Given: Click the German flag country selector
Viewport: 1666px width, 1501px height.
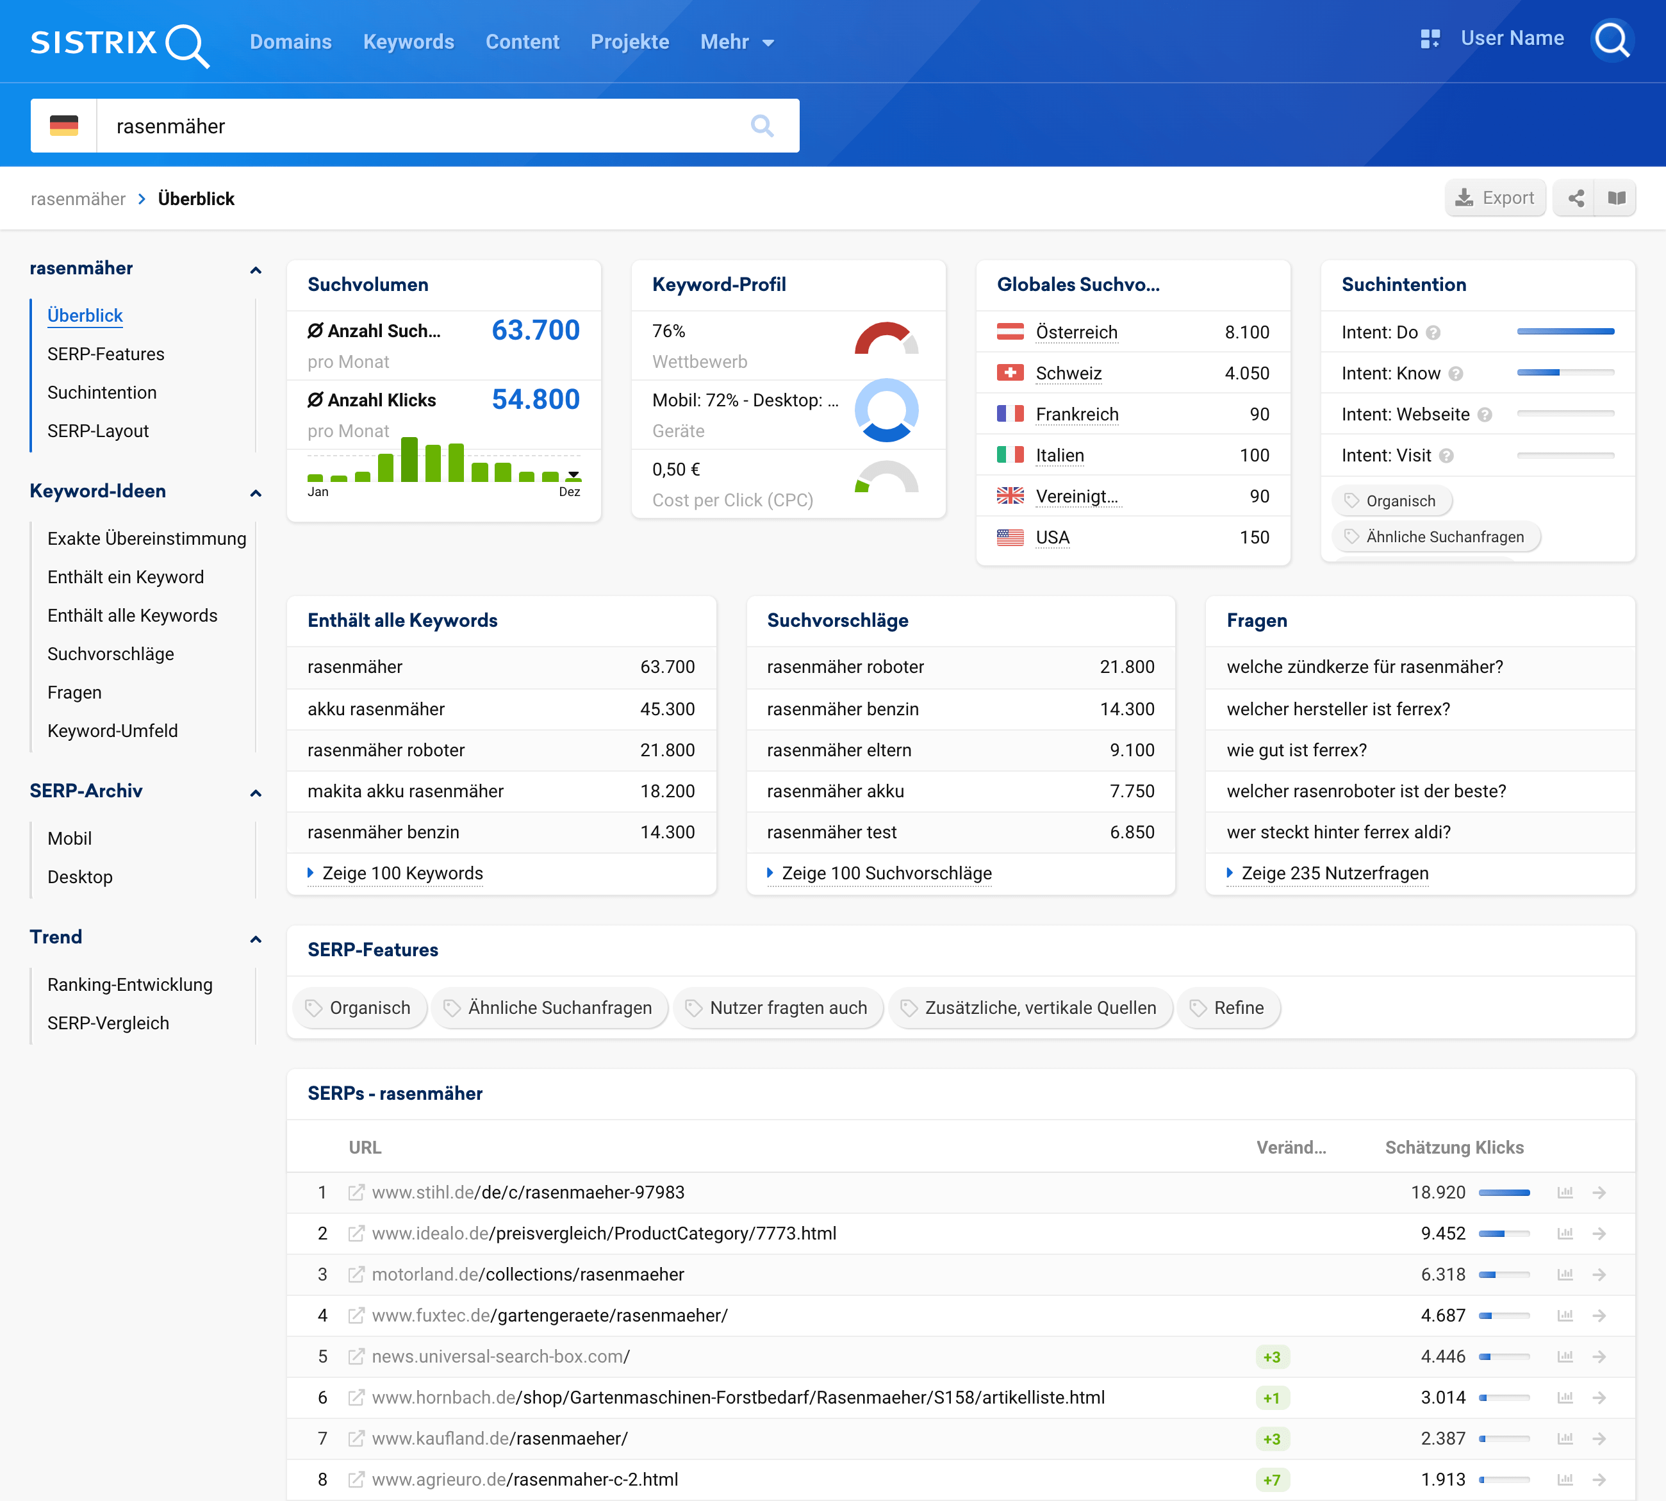Looking at the screenshot, I should (x=64, y=126).
